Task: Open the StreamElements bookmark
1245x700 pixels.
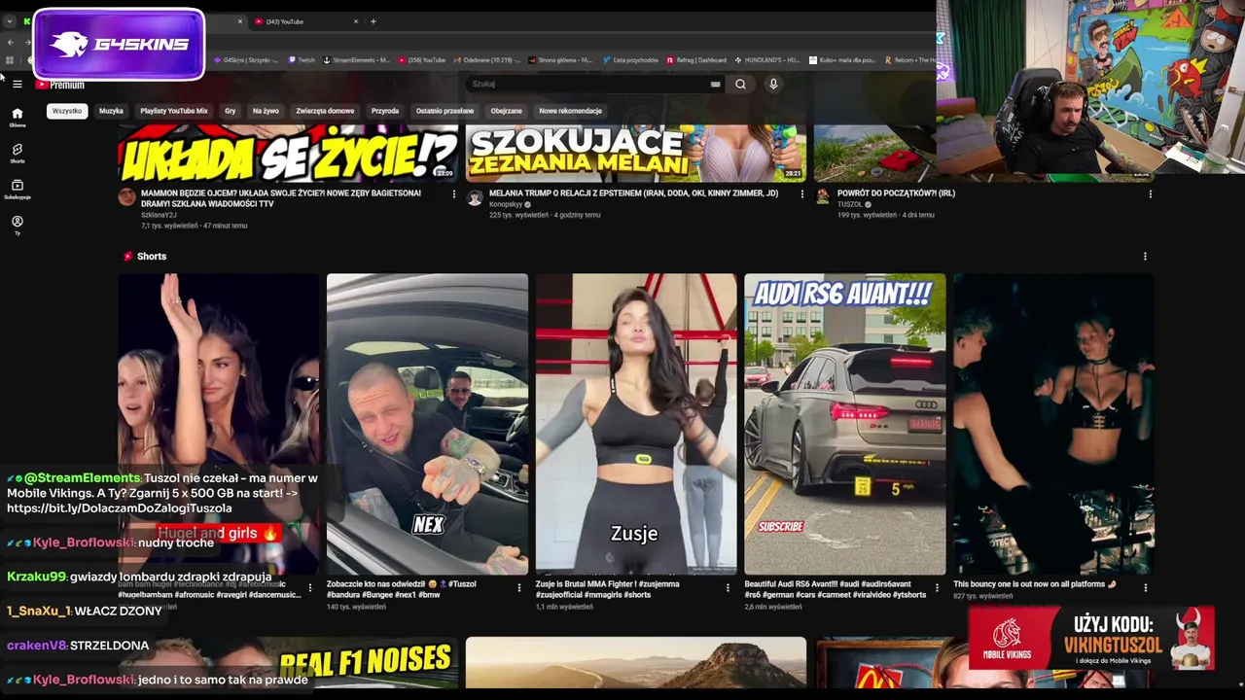Action: pos(356,60)
